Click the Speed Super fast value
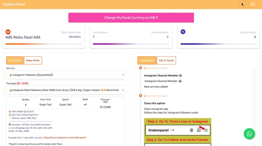 (x=65, y=105)
